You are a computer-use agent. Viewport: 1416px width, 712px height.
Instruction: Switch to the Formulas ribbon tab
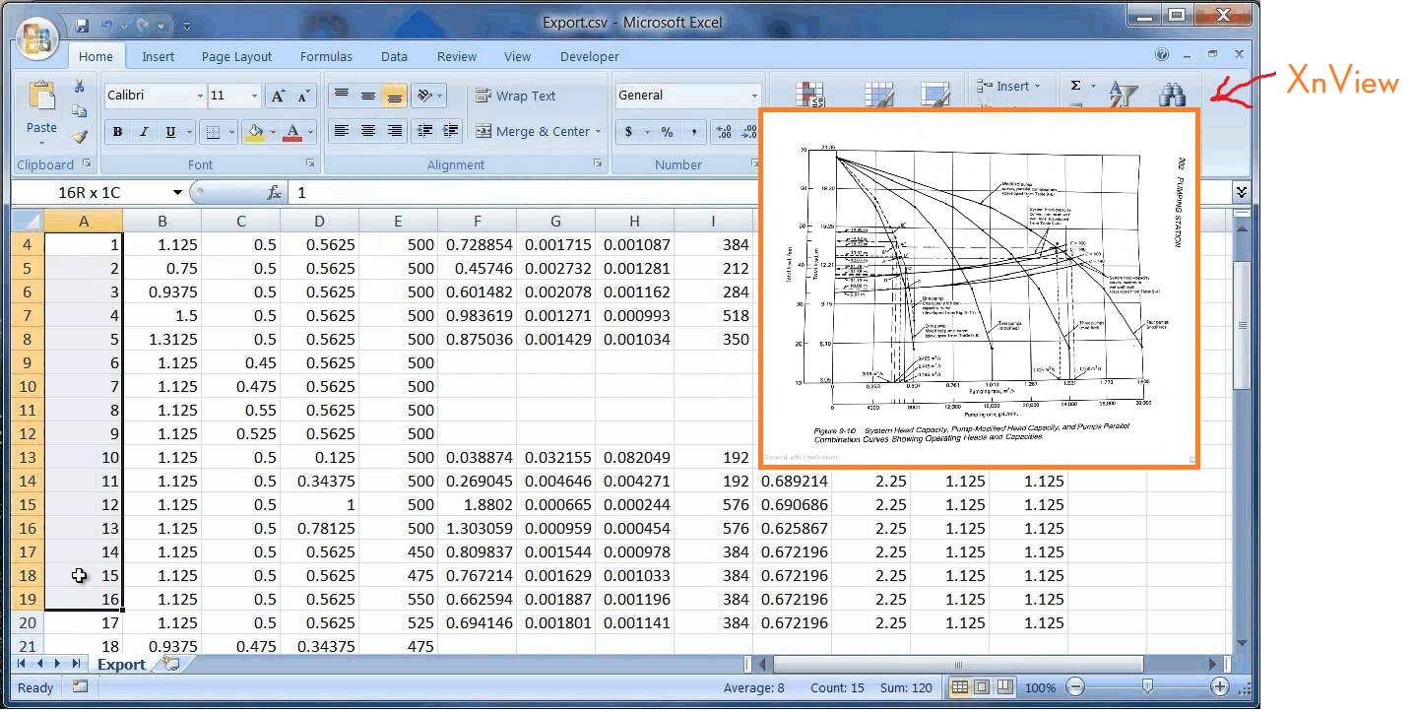point(326,57)
